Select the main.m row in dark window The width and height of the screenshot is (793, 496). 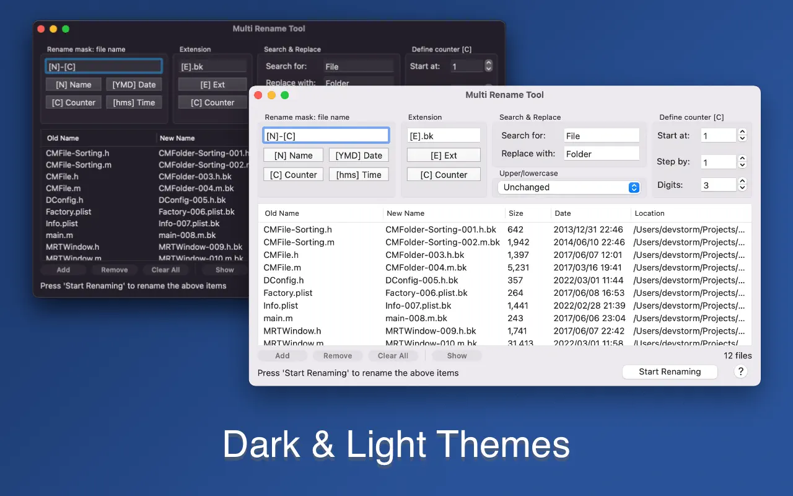tap(145, 235)
